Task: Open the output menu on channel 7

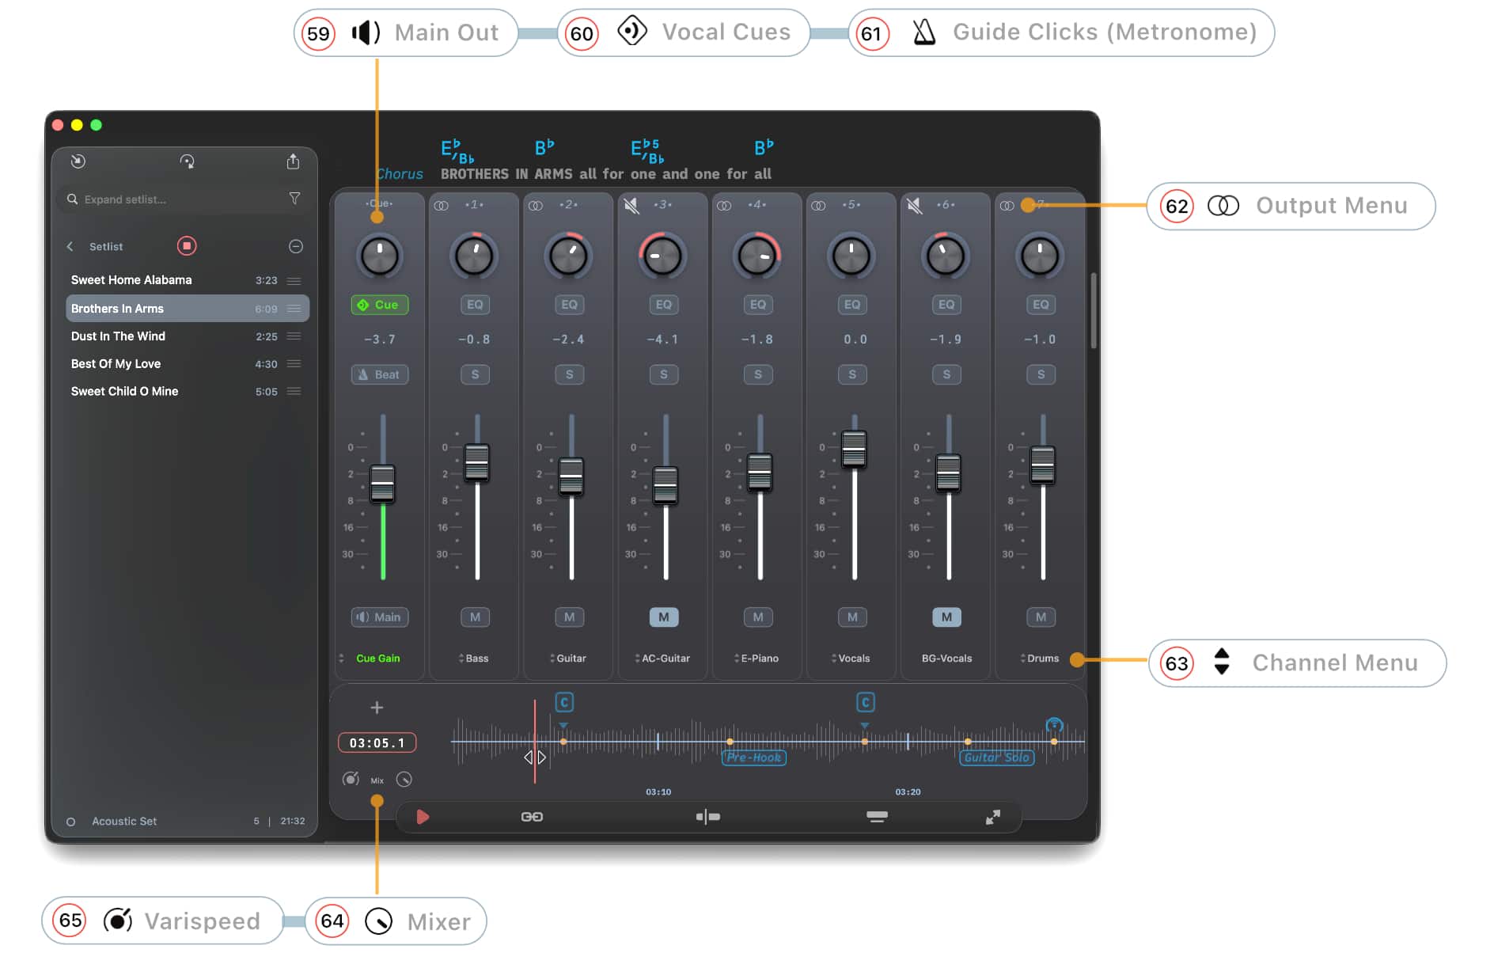Action: tap(1007, 206)
